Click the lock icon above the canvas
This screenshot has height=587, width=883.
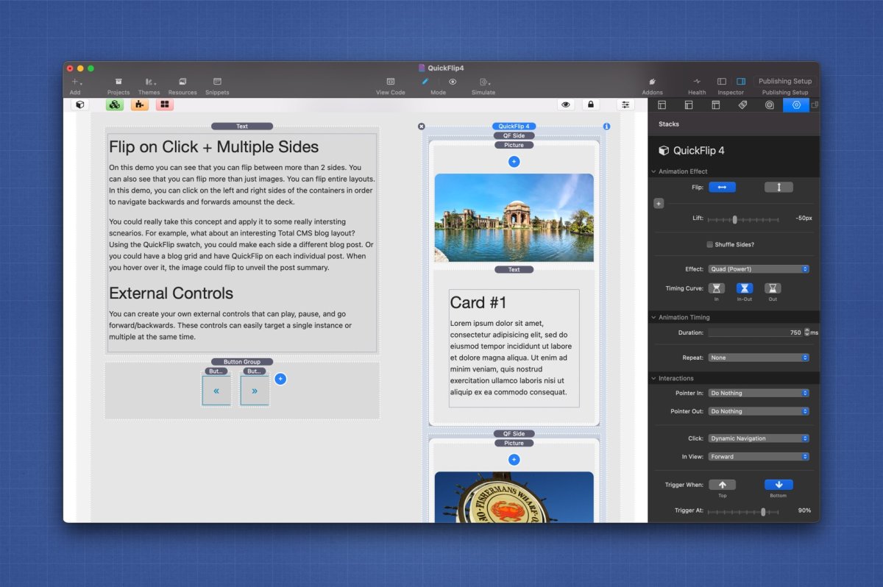pyautogui.click(x=590, y=105)
